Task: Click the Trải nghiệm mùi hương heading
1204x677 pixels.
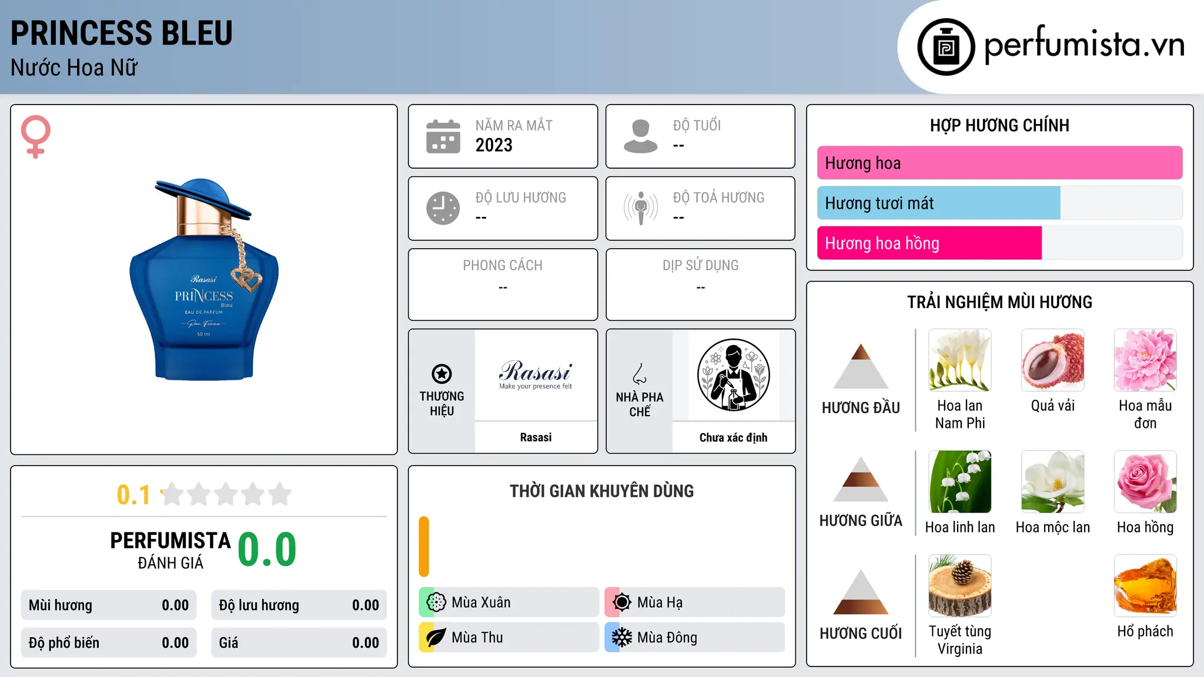Action: tap(999, 302)
